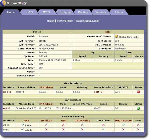Image resolution: width=150 pixels, height=140 pixels.
Task: Open the Admin tab
Action: coord(119,12)
